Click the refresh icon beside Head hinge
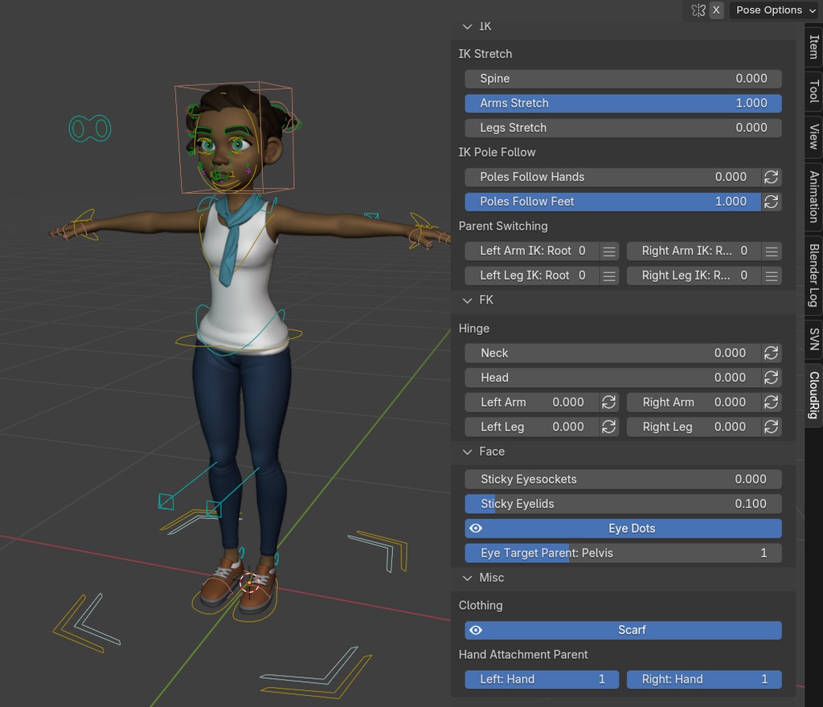Screen dimensions: 823x707 [x=772, y=378]
